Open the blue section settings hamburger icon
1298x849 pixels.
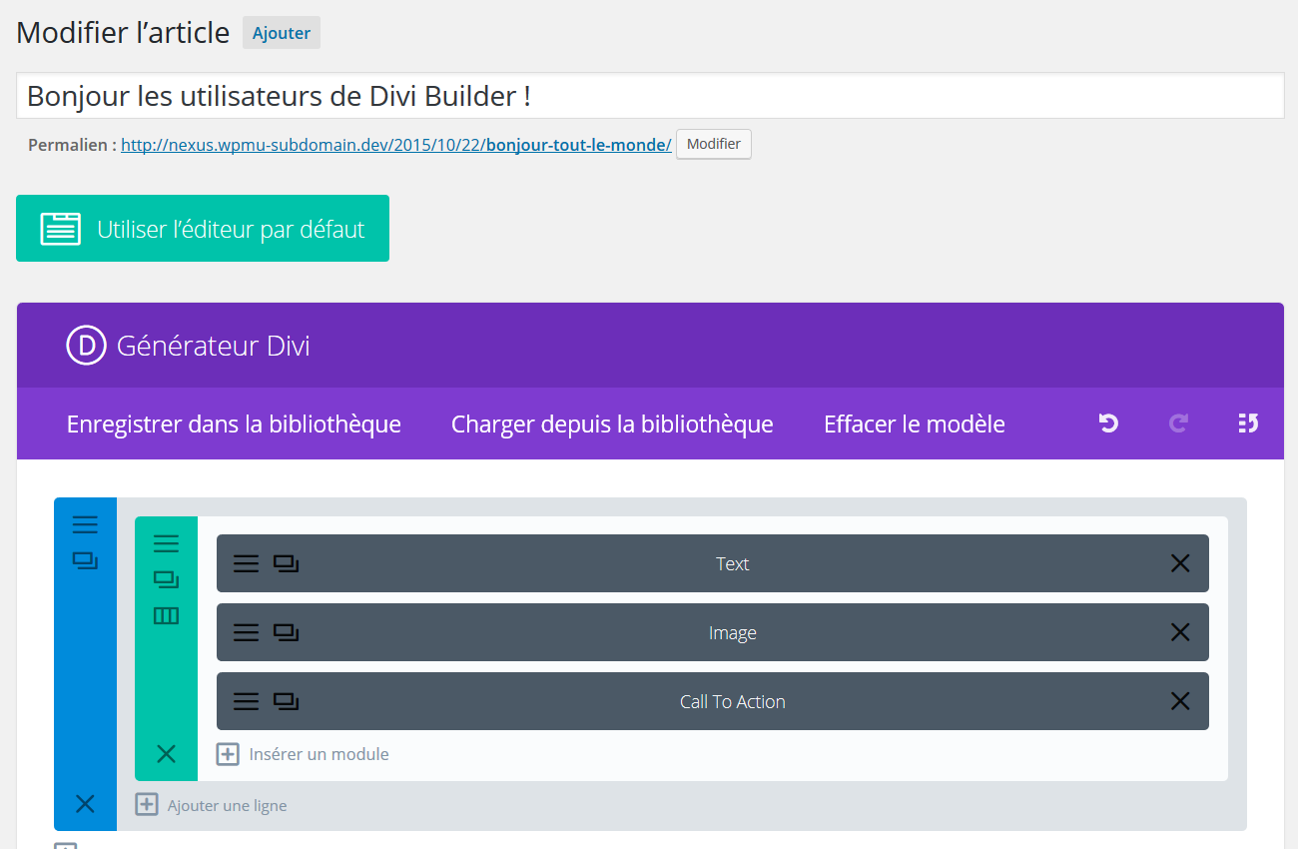coord(85,524)
